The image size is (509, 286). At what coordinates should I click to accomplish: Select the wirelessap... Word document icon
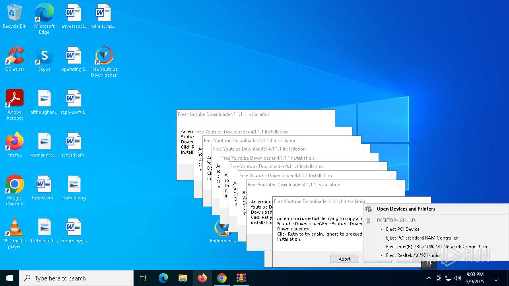pos(103,17)
